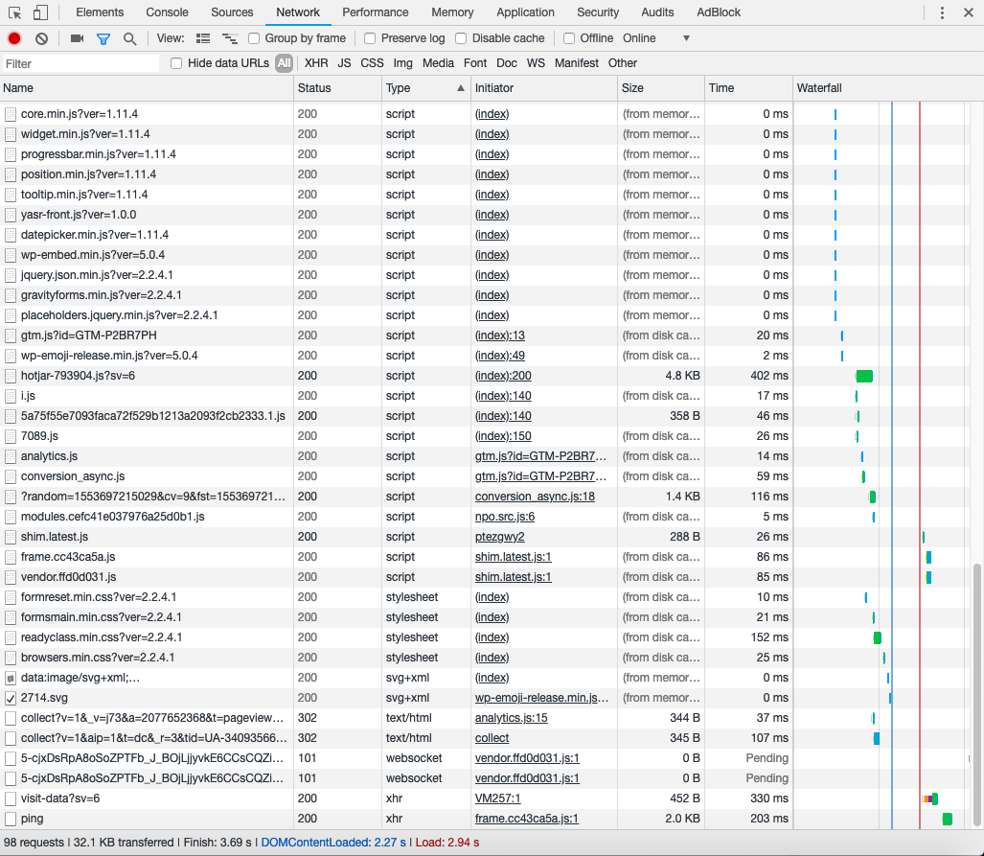
Task: Tick the Hide data URLs checkbox
Action: [176, 63]
